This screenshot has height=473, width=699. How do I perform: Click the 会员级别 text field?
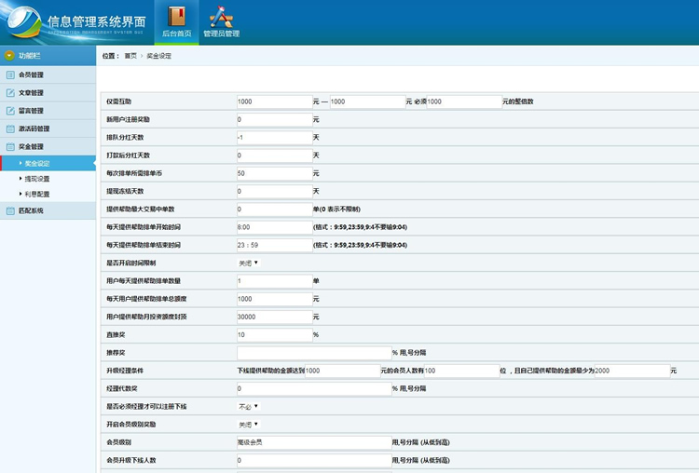click(x=313, y=442)
